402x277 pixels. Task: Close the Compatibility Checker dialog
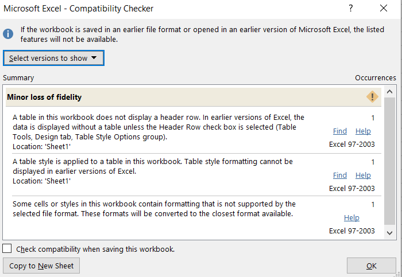pos(384,8)
